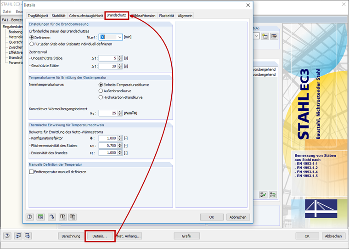Viewport: 349px width, 249px height.
Task: Select Querschn... item in navigator tree
Action: point(16,42)
